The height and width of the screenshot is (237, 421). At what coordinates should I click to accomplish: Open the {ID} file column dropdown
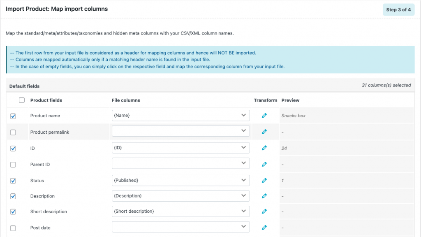[x=181, y=148]
